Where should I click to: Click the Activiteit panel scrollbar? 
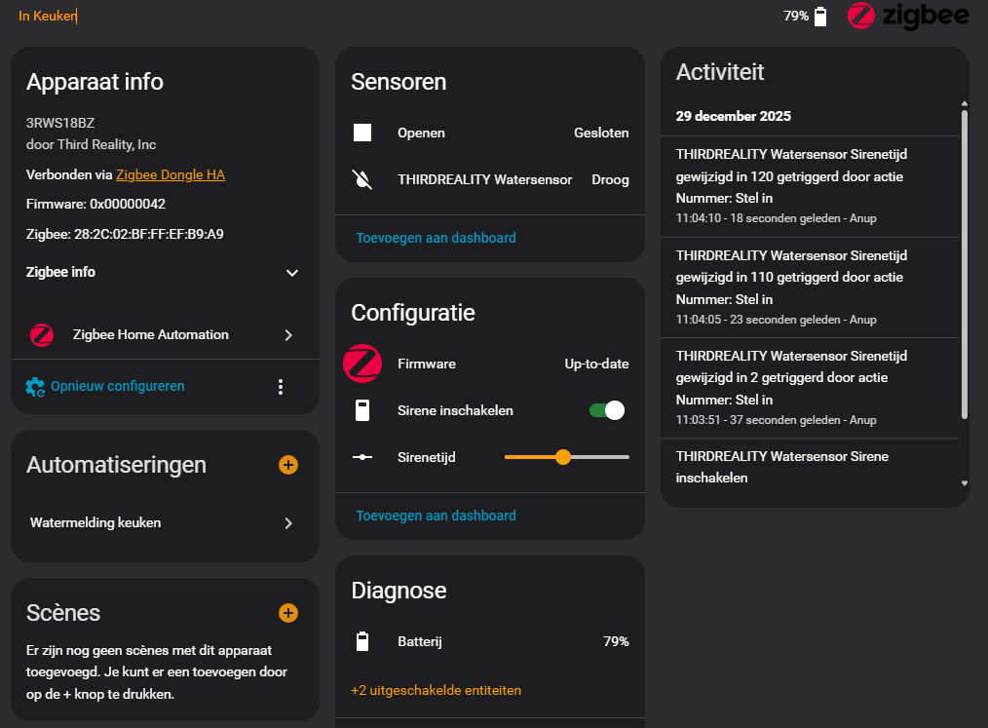pyautogui.click(x=965, y=263)
